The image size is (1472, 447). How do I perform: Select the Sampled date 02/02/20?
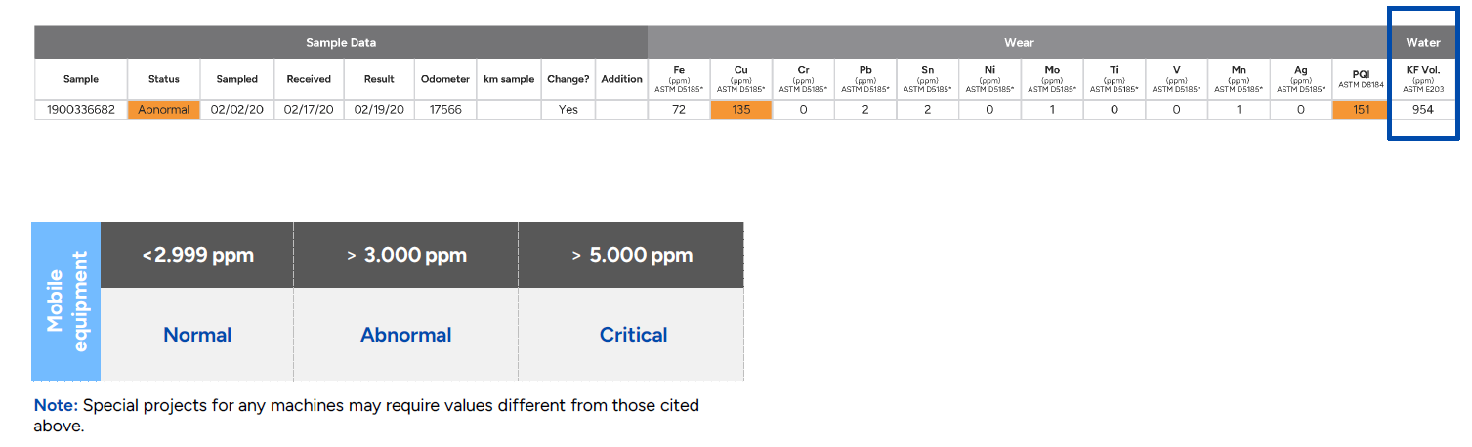click(x=237, y=110)
